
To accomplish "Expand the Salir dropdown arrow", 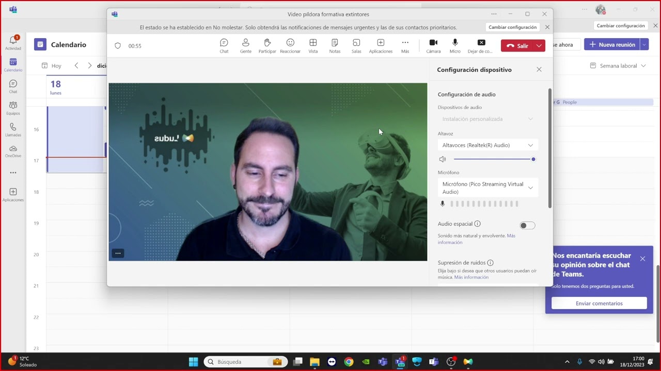I will click(x=539, y=46).
